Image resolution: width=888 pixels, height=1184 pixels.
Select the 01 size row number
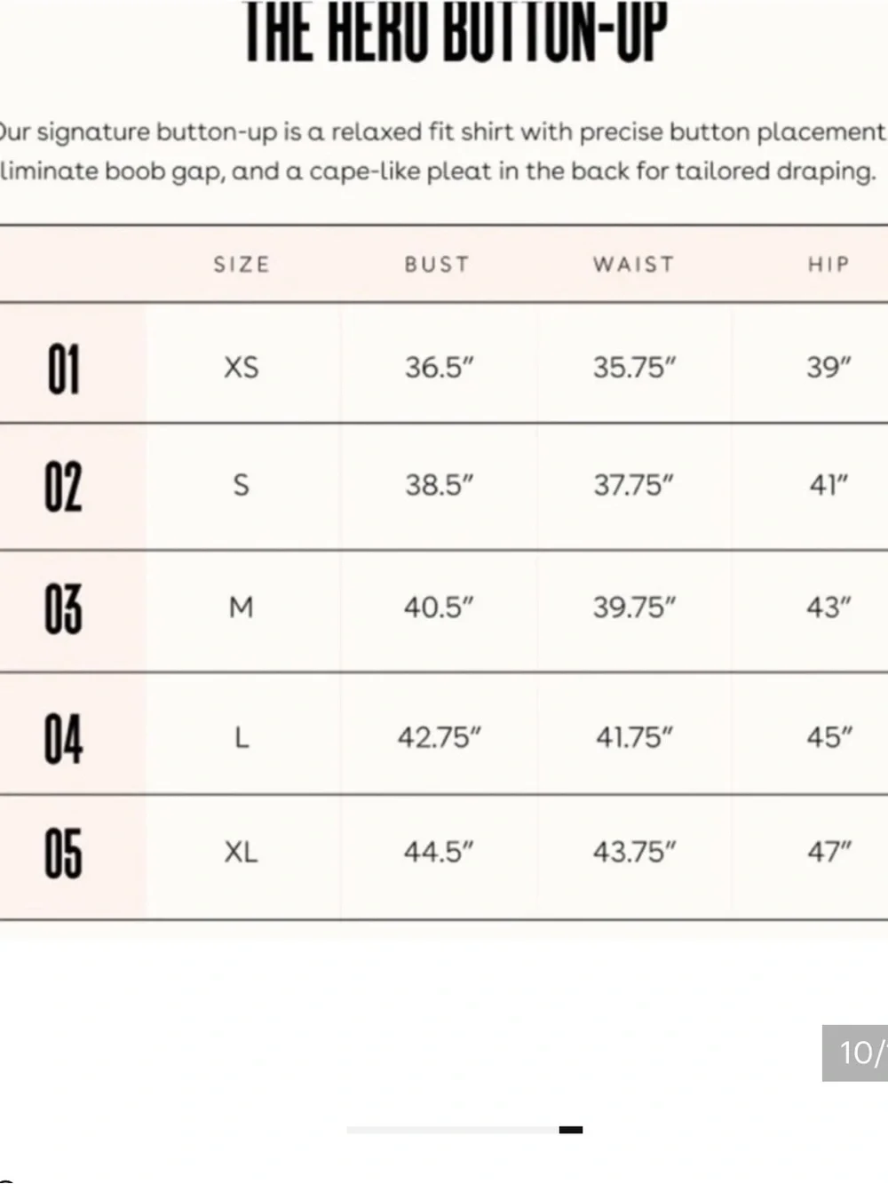(x=63, y=369)
